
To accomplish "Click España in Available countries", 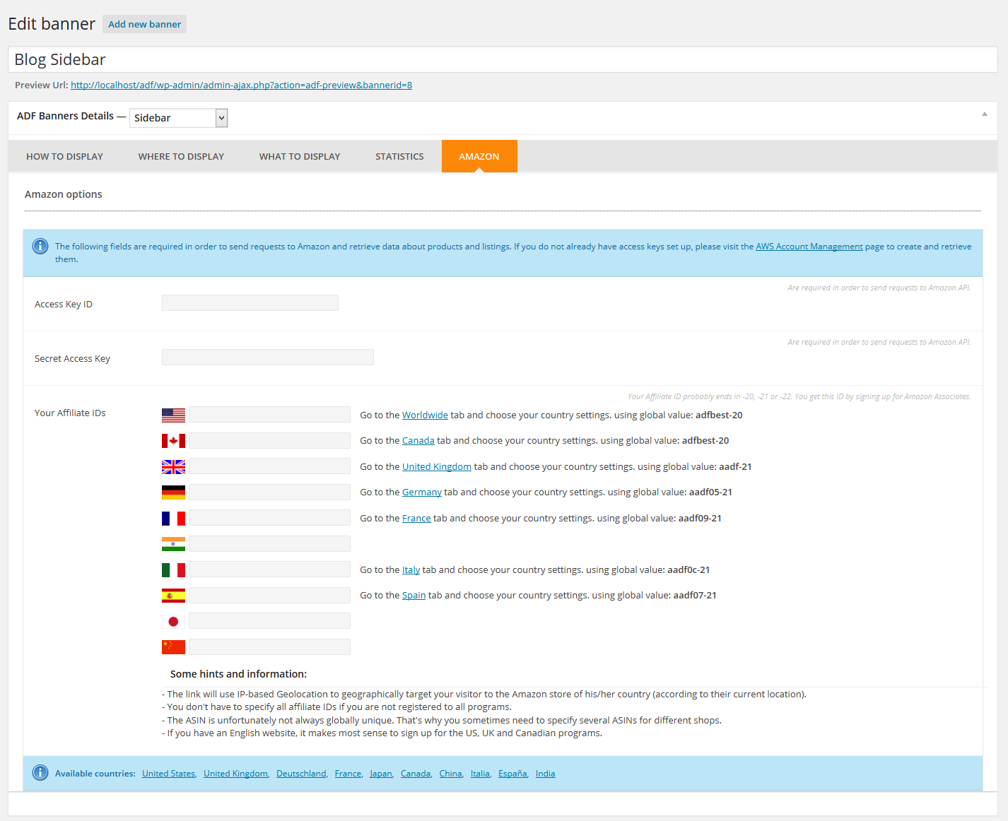I will click(x=512, y=774).
